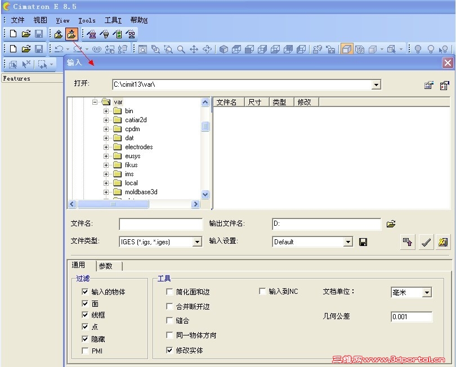Click the Export file toolbar icon
The width and height of the screenshot is (456, 367).
coord(59,34)
